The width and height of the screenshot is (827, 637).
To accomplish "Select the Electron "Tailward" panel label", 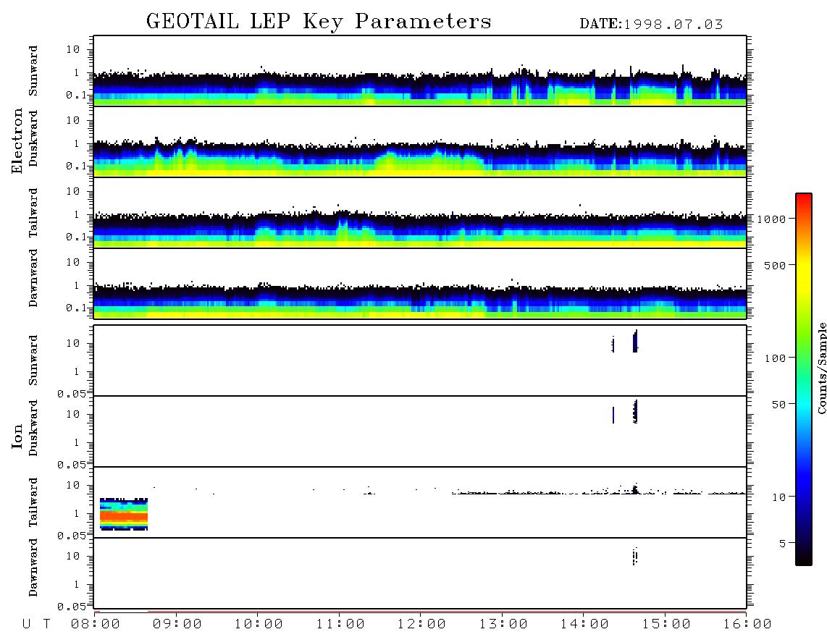I will pos(33,213).
